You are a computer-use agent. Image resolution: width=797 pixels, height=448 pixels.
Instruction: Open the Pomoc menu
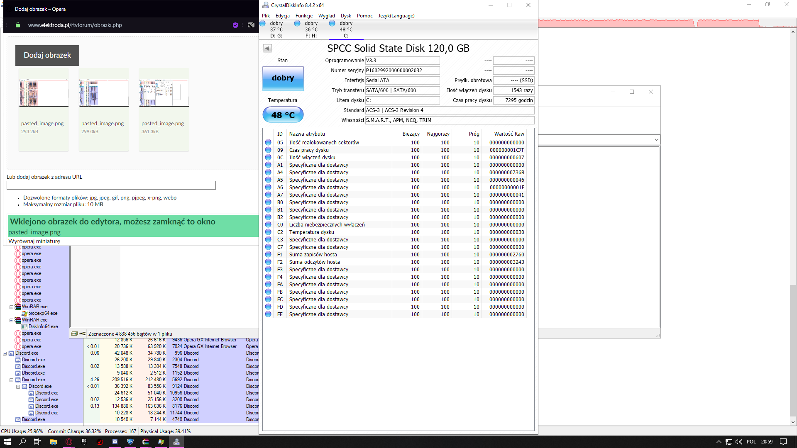click(365, 16)
